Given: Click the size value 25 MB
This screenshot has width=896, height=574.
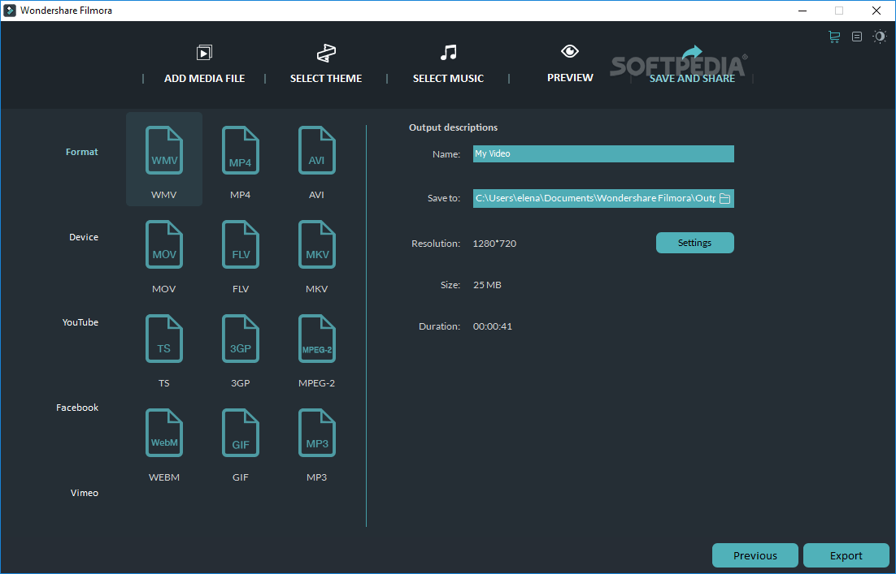Looking at the screenshot, I should point(487,285).
